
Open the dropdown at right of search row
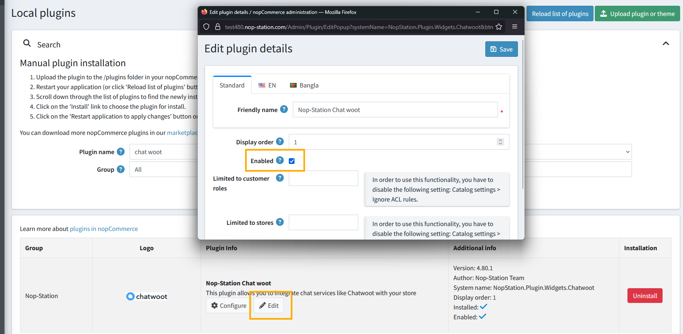(x=578, y=152)
